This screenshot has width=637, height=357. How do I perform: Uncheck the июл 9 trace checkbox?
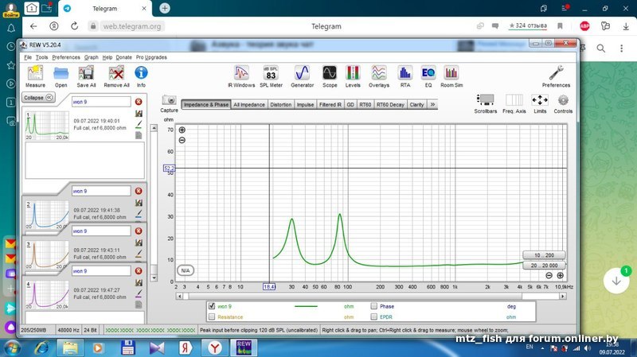click(211, 306)
